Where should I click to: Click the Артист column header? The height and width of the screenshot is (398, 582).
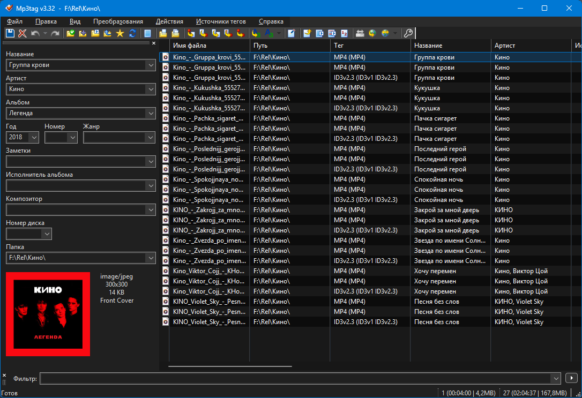point(531,46)
